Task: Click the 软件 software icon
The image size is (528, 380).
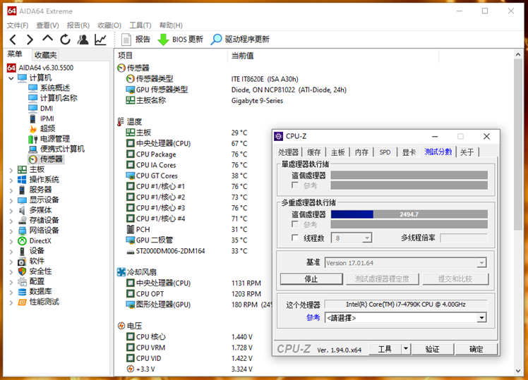Action: coord(22,262)
